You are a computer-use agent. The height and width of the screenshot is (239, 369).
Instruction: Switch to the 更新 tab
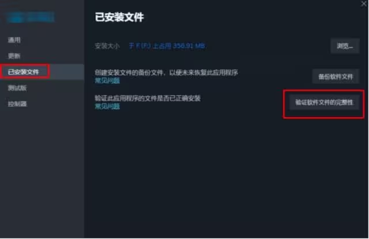coord(14,56)
